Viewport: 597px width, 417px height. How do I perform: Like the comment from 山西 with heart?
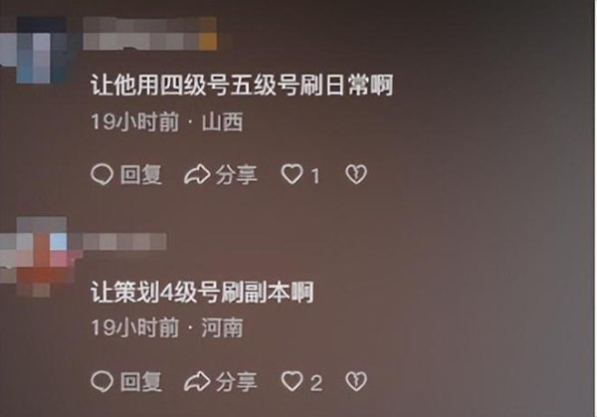[x=292, y=174]
